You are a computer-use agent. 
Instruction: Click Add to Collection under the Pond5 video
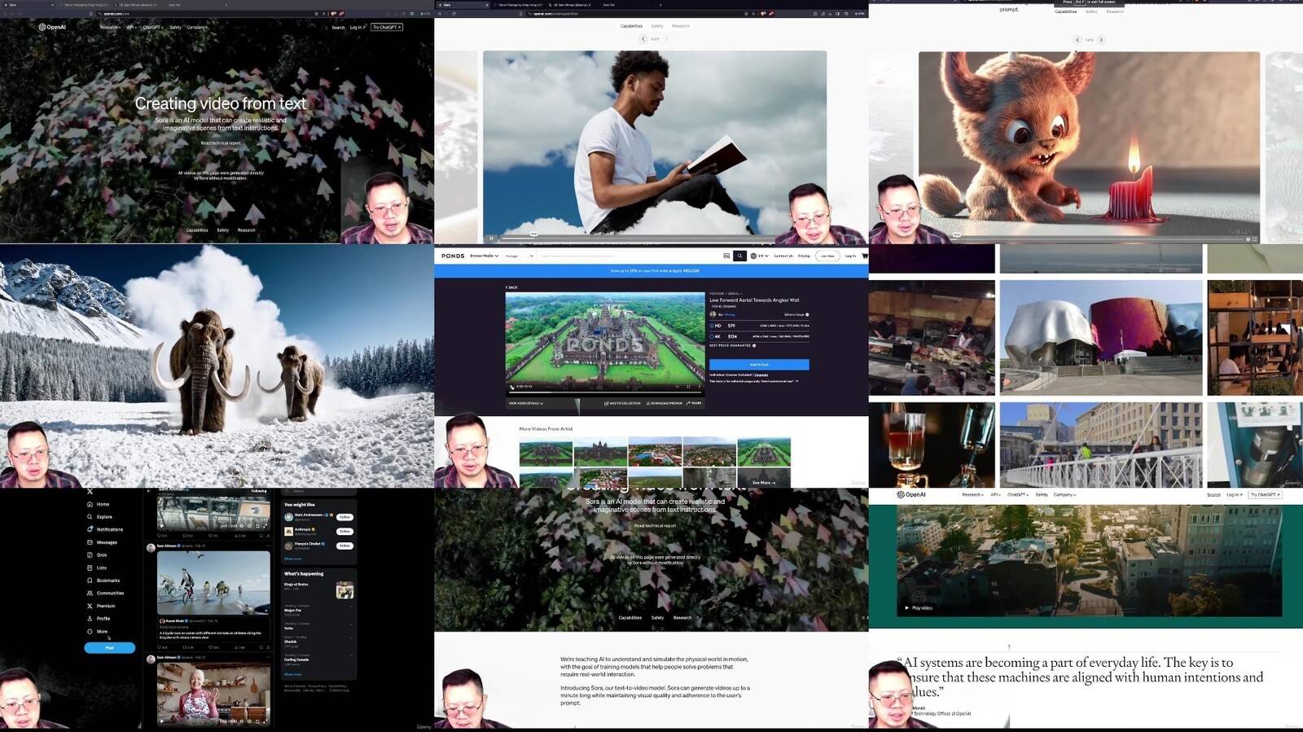[x=622, y=403]
